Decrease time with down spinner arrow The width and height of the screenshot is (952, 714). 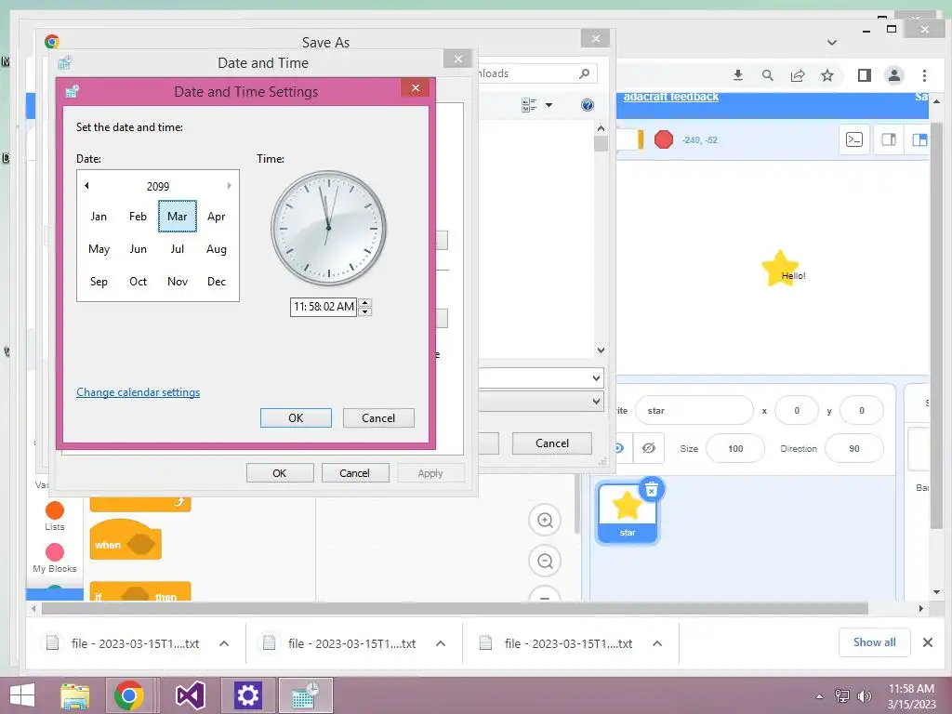pos(364,312)
